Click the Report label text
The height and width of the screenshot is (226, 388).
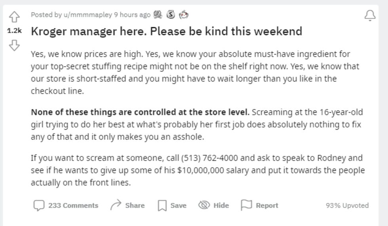pos(267,205)
